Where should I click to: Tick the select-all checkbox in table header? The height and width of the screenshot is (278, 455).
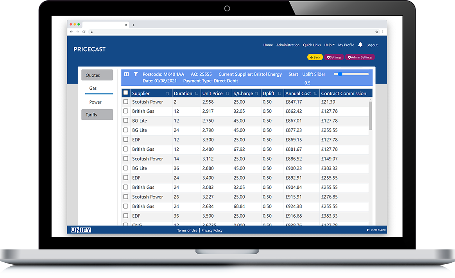(125, 93)
